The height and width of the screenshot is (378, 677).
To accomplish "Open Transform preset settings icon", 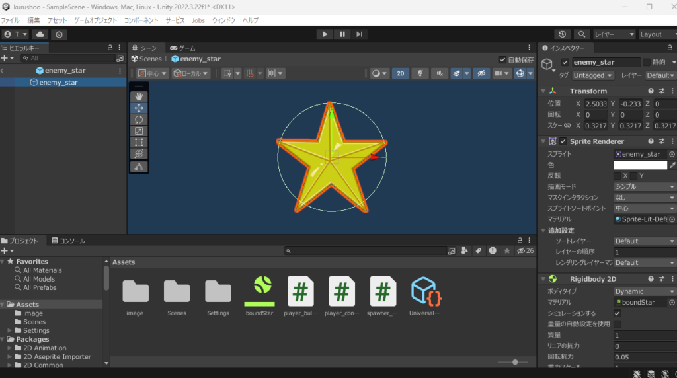I will [x=661, y=91].
